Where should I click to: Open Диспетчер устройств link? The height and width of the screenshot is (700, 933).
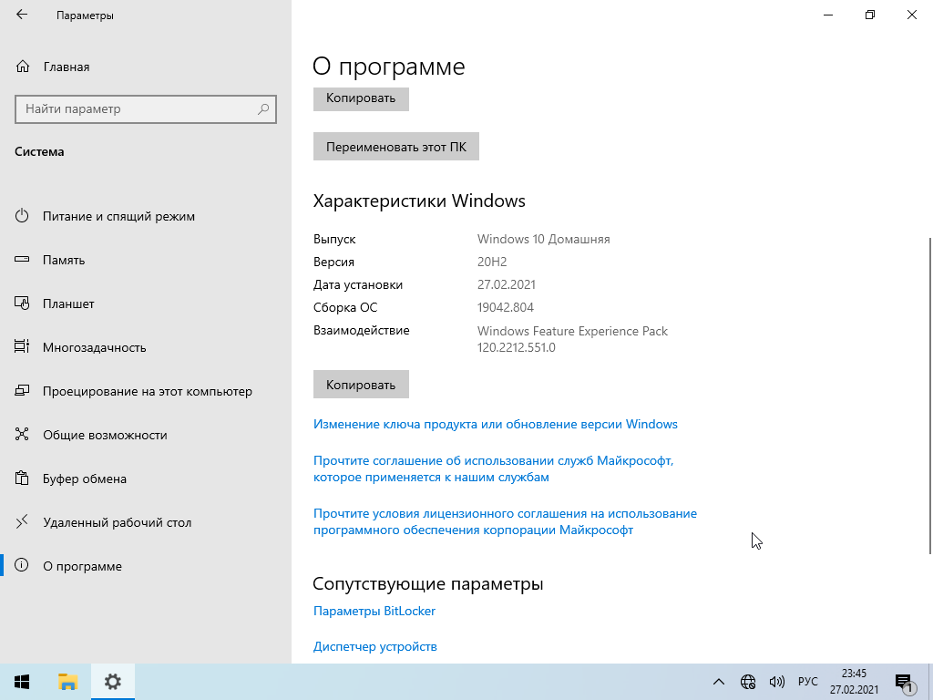pyautogui.click(x=375, y=646)
